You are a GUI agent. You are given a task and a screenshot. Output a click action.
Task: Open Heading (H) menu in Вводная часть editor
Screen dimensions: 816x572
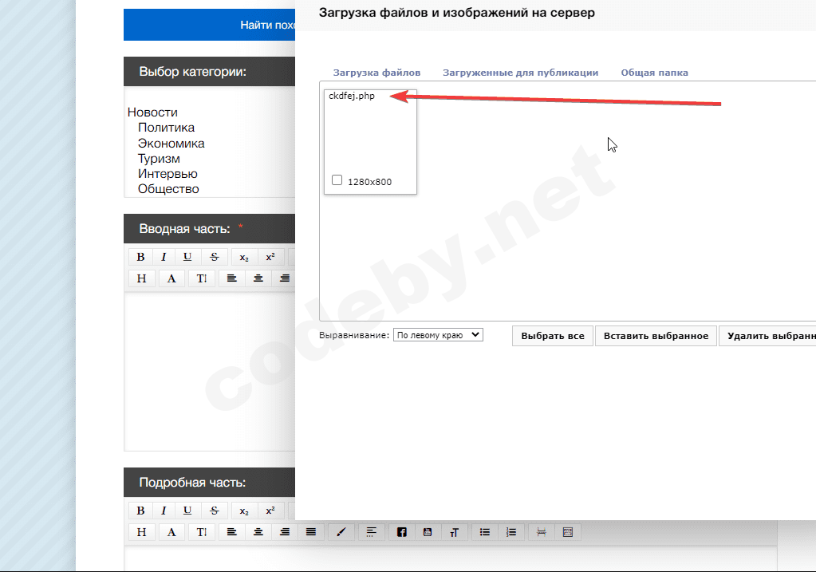(141, 278)
